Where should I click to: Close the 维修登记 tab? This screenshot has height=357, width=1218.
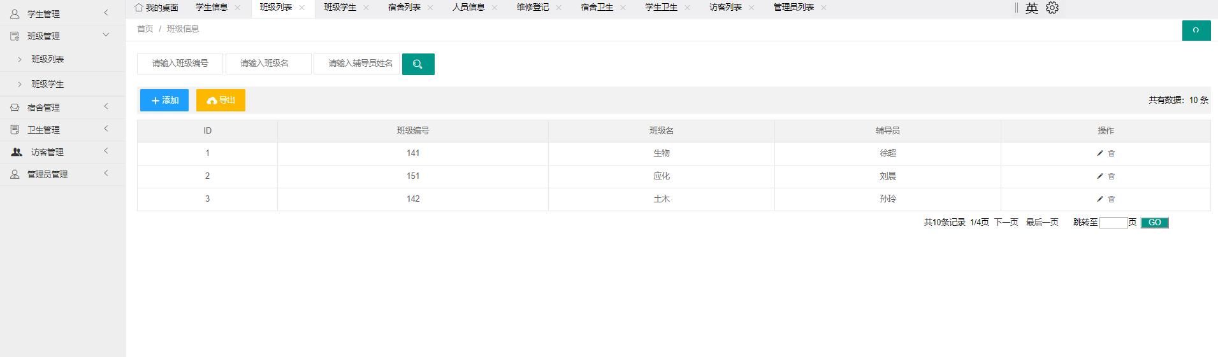[x=559, y=8]
